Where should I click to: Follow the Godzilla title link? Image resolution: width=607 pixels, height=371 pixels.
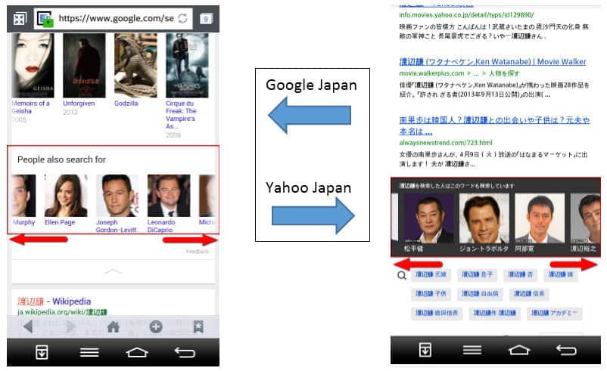[x=126, y=104]
